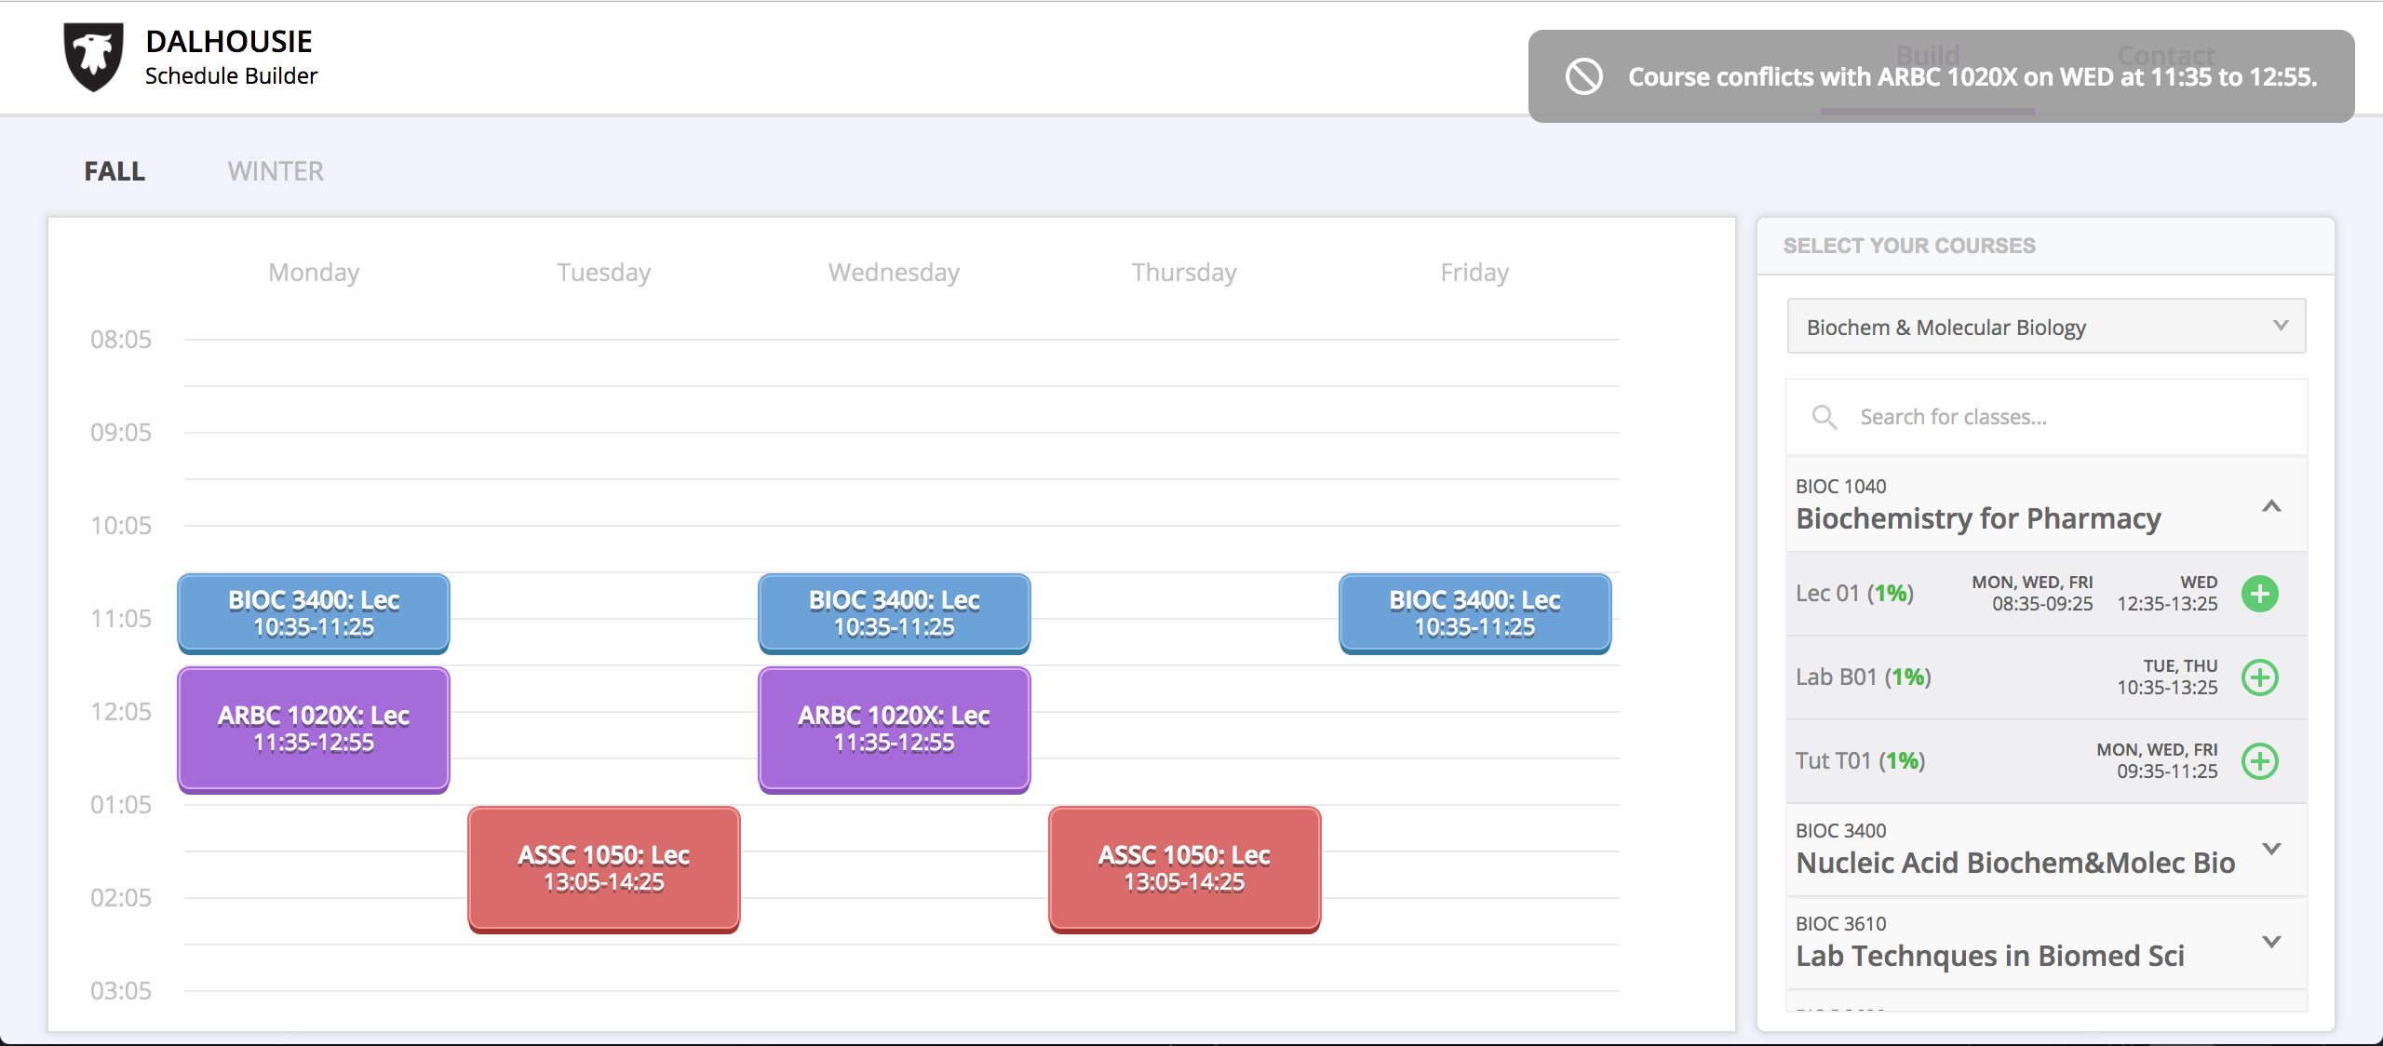Click the conflict warning icon in notification
This screenshot has width=2383, height=1046.
click(x=1583, y=76)
